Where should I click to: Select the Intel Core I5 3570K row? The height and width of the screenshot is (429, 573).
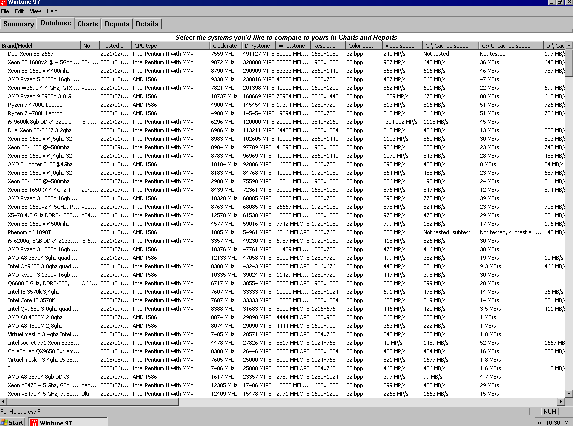(283, 300)
